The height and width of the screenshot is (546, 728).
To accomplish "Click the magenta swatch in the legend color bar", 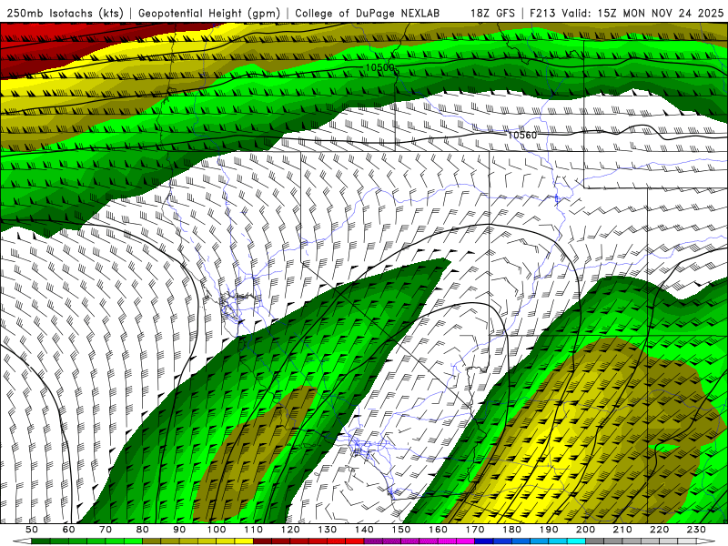I will pos(465,541).
